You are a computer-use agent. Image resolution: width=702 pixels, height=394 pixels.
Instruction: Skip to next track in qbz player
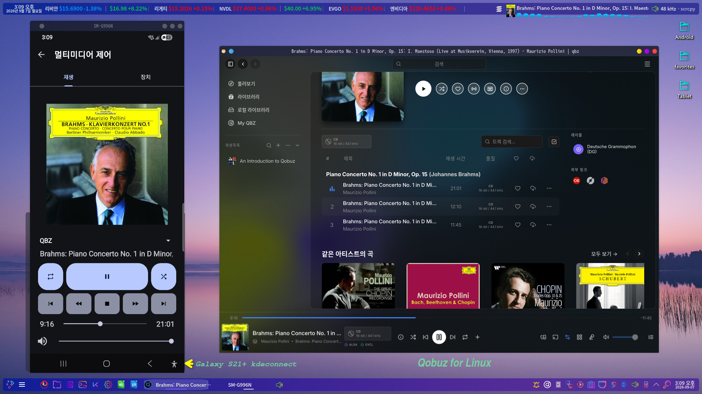point(453,337)
